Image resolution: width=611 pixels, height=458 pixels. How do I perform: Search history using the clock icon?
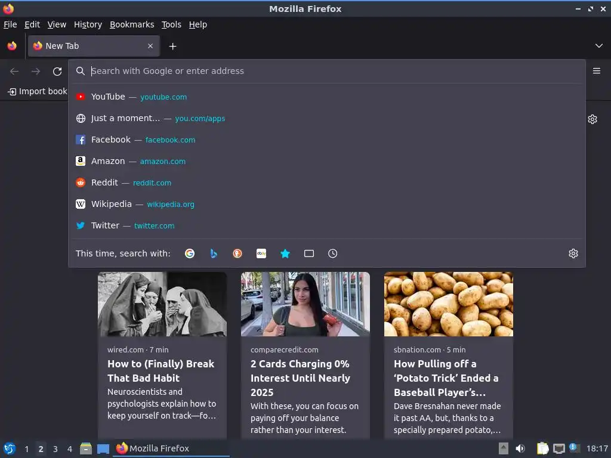click(x=333, y=253)
